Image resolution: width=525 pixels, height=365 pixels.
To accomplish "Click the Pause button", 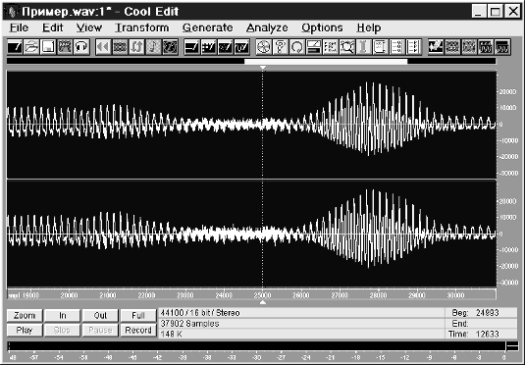I will point(100,331).
